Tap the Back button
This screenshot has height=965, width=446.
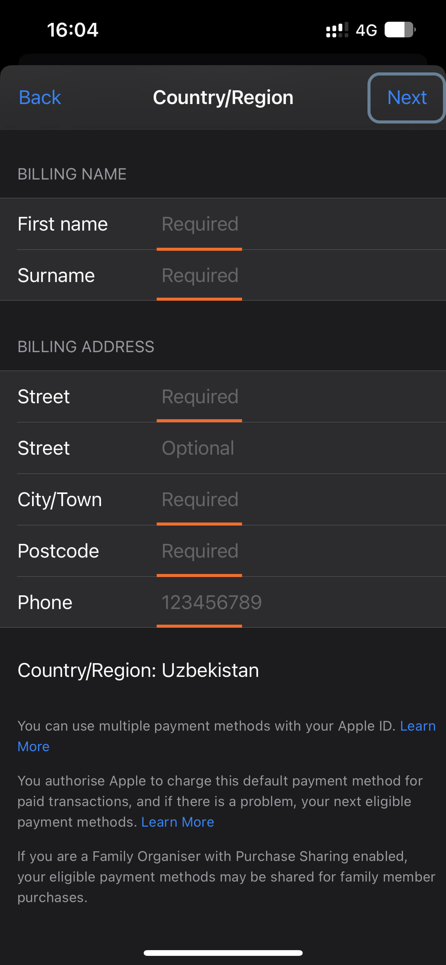pos(39,98)
